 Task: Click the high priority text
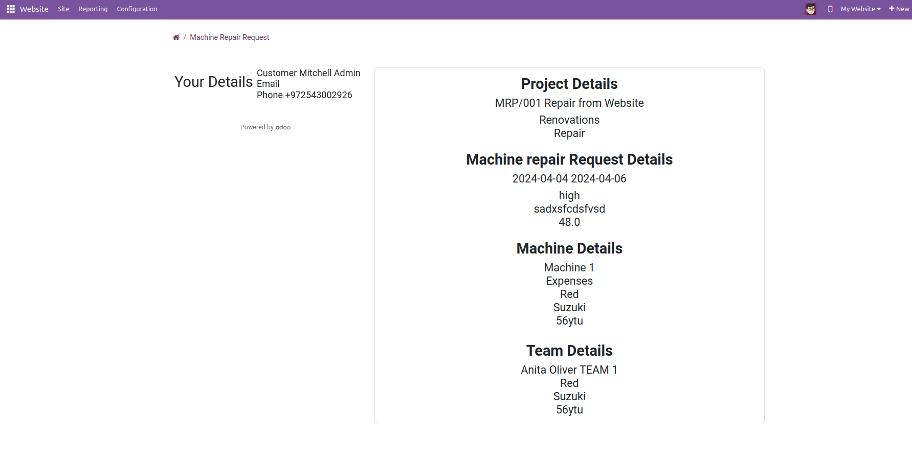(569, 196)
